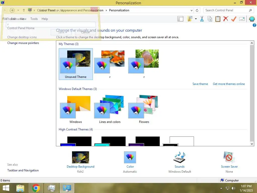Image resolution: width=257 pixels, height=193 pixels.
Task: Select the goldfish theme named r
Action: [110, 64]
